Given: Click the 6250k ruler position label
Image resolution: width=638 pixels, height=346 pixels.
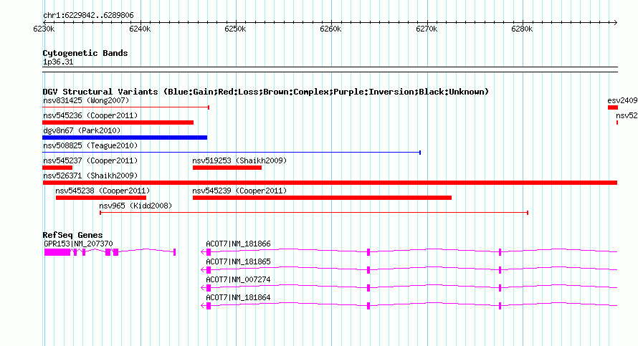Looking at the screenshot, I should pyautogui.click(x=235, y=29).
